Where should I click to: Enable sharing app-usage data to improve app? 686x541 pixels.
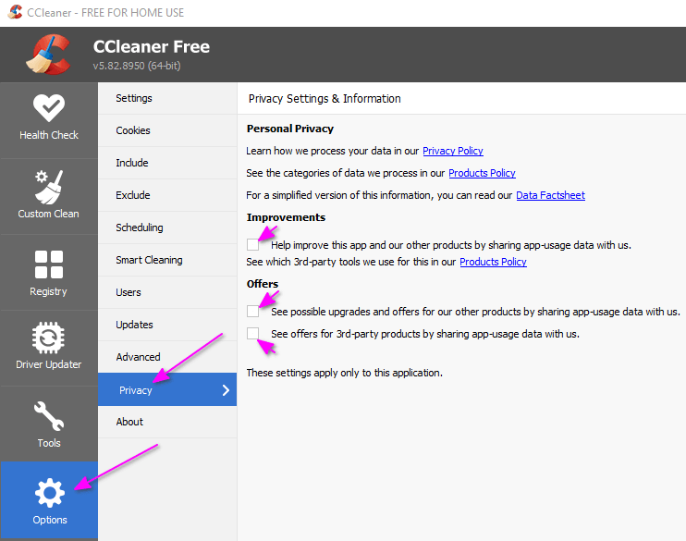click(x=253, y=245)
